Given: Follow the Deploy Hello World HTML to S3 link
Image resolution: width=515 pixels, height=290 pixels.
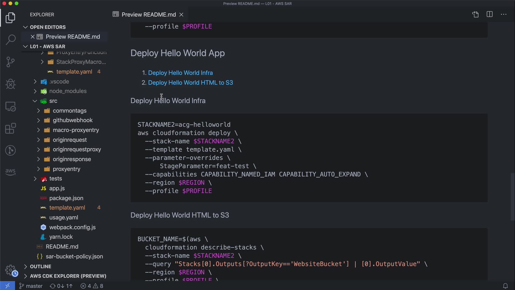Looking at the screenshot, I should coord(190,83).
